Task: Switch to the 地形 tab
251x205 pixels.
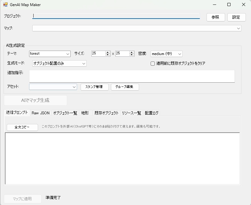Action: (86, 113)
